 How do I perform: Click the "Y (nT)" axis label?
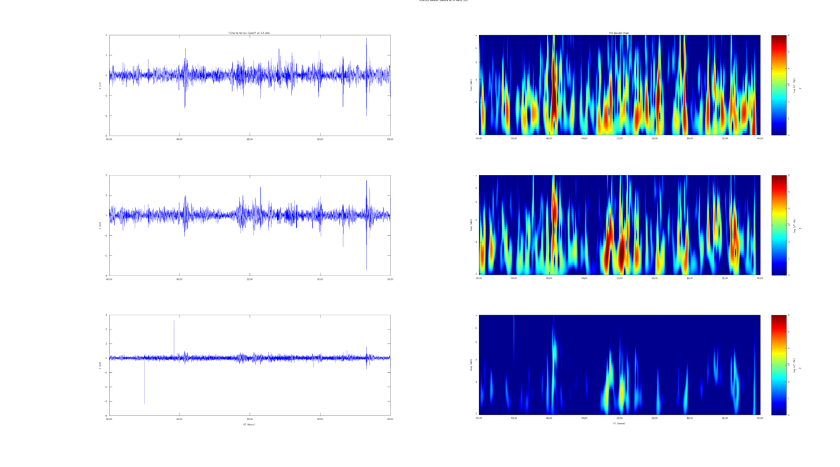coord(100,225)
